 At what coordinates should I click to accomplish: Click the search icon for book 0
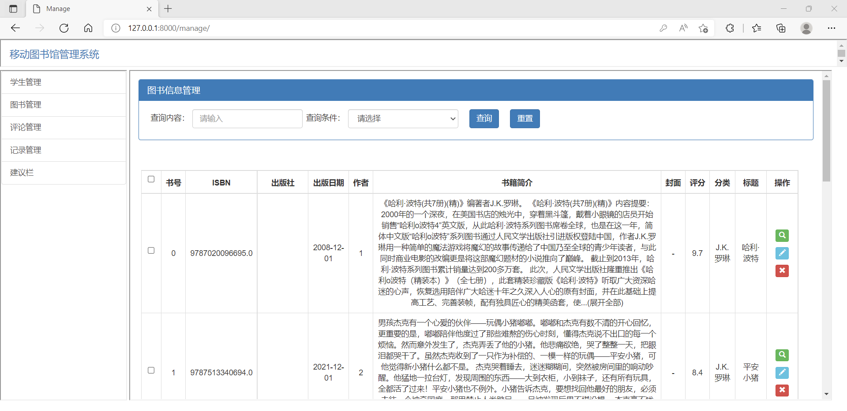coord(782,236)
